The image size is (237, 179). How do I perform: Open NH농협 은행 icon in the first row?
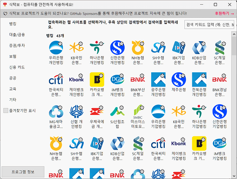pos(138,48)
